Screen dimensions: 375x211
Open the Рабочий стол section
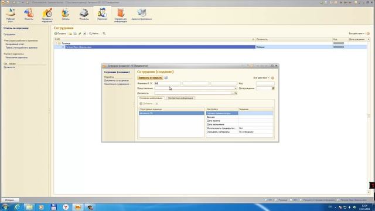point(11,15)
